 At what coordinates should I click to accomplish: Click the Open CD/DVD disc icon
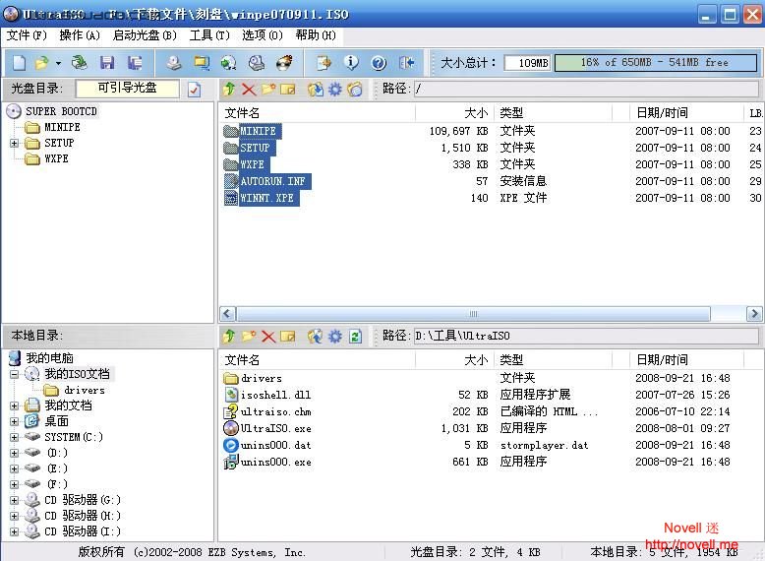(x=79, y=62)
